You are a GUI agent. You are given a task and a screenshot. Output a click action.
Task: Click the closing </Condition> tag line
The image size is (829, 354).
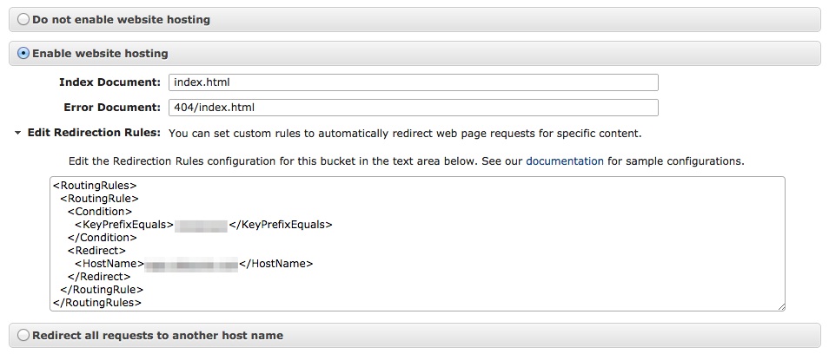click(x=103, y=238)
